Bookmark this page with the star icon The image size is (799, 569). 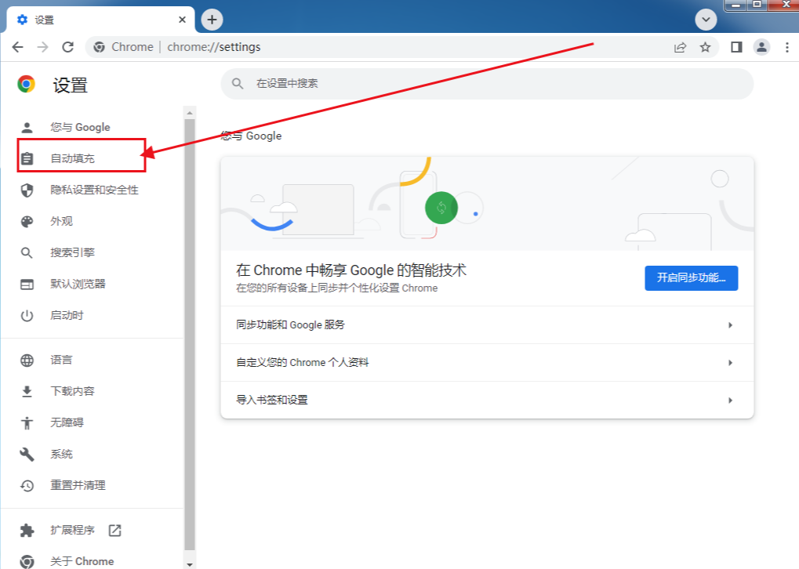click(x=705, y=47)
